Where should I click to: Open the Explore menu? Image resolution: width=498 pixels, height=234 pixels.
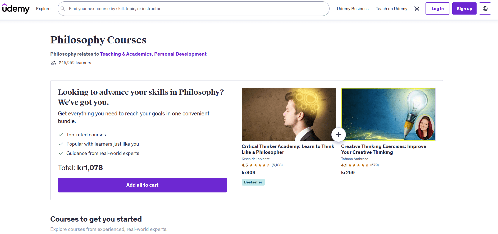[x=43, y=9]
